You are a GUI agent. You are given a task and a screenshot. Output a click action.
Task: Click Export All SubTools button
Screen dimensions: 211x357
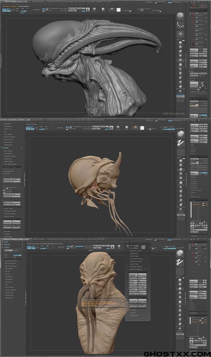coord(12,205)
